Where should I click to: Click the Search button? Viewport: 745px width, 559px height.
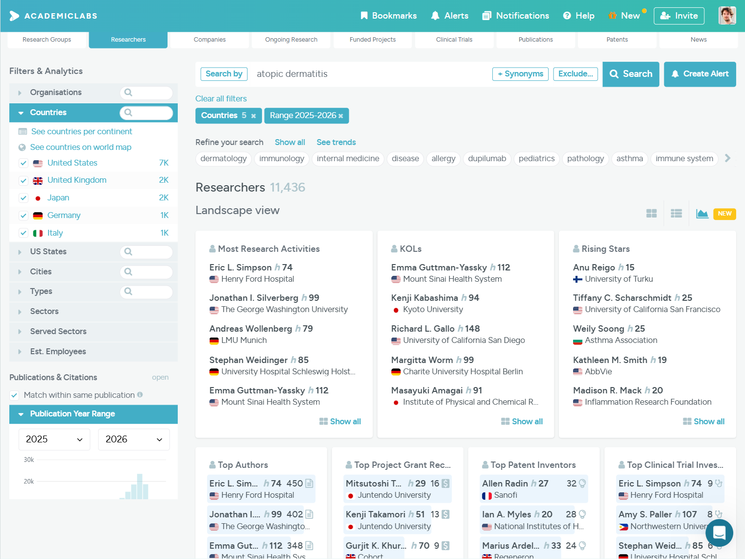pos(631,74)
